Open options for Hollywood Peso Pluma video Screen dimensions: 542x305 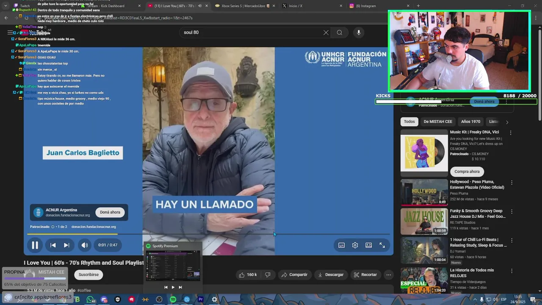[512, 183]
